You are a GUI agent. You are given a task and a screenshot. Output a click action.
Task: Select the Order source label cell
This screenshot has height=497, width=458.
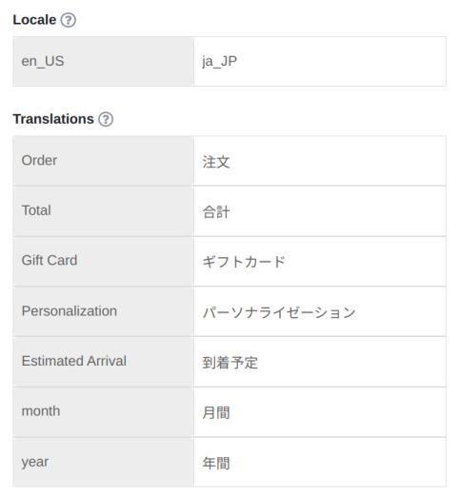[x=103, y=161]
